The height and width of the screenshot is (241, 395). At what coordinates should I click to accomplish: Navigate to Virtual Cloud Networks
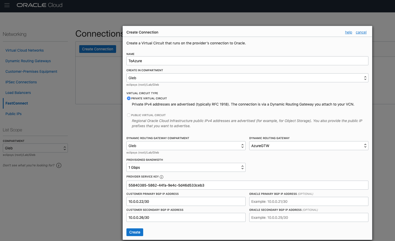pos(25,50)
